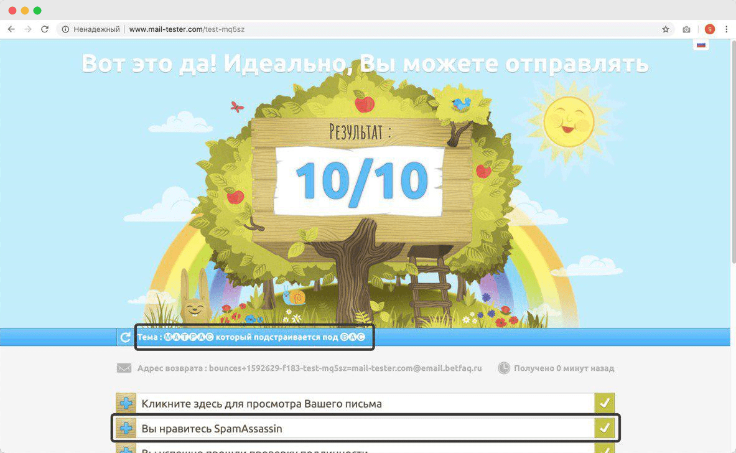Click the browser forward arrow
The height and width of the screenshot is (453, 736).
tap(28, 29)
